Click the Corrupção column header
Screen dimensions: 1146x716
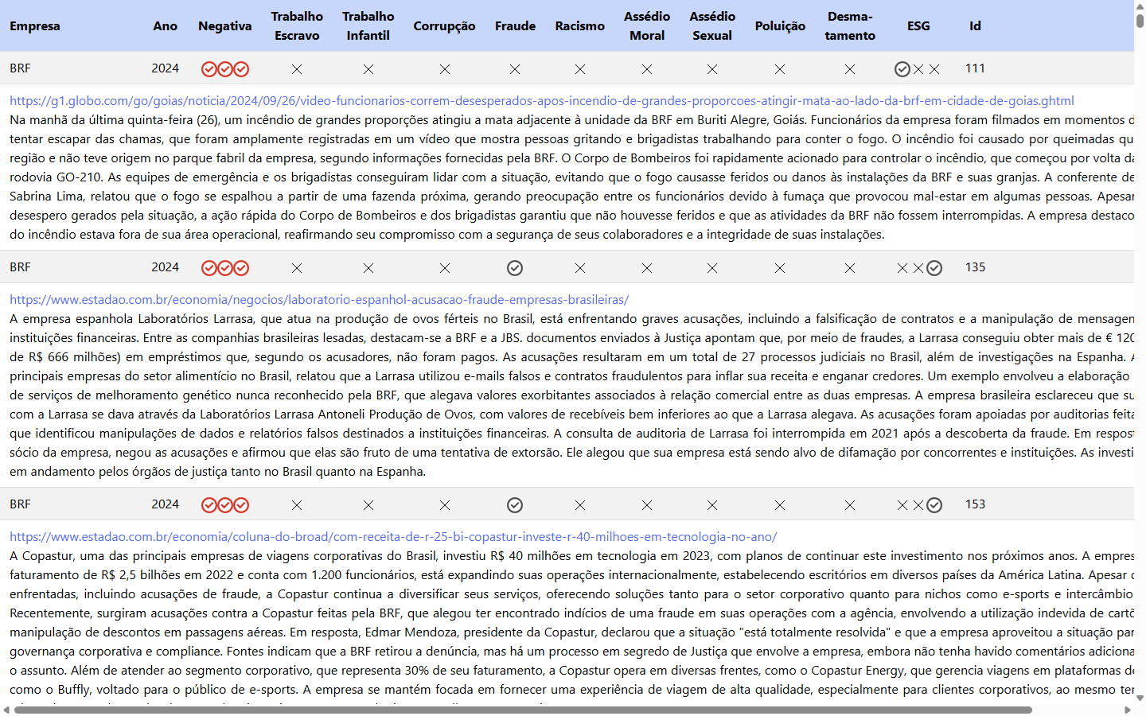pyautogui.click(x=444, y=26)
